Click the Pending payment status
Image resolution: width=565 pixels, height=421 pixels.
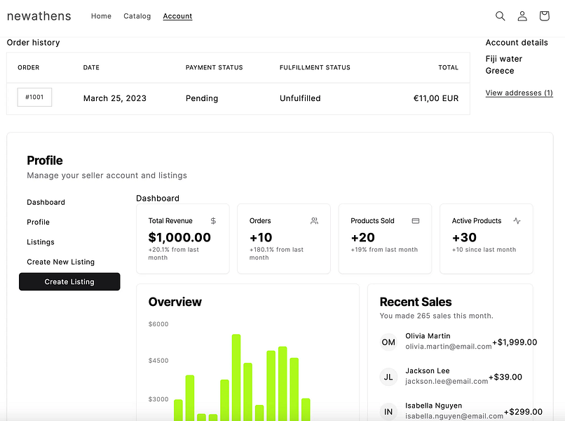pos(202,98)
